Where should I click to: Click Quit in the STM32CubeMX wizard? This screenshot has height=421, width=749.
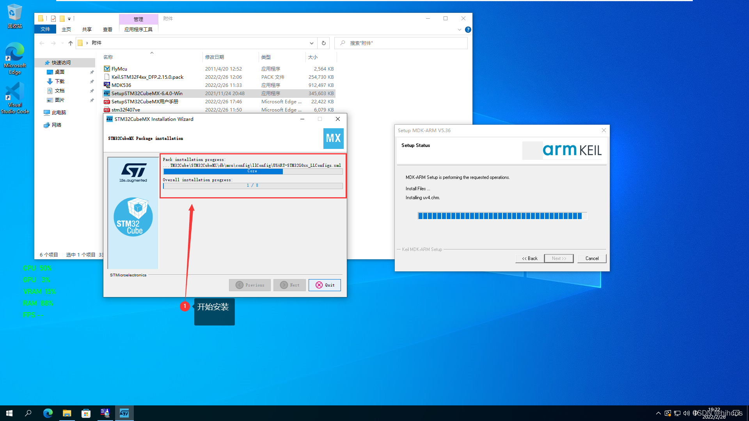pyautogui.click(x=325, y=285)
